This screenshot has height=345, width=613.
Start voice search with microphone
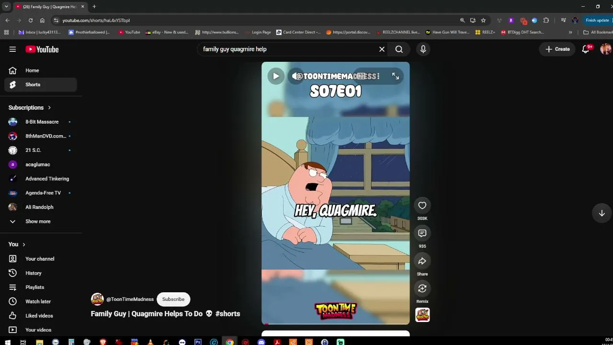click(423, 49)
